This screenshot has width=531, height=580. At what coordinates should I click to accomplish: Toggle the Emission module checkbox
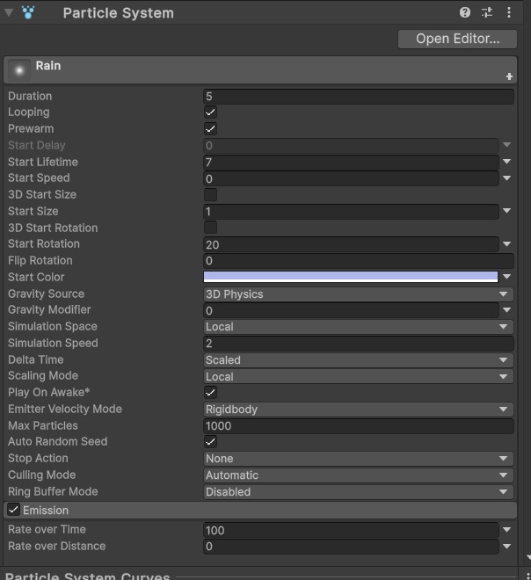point(13,510)
